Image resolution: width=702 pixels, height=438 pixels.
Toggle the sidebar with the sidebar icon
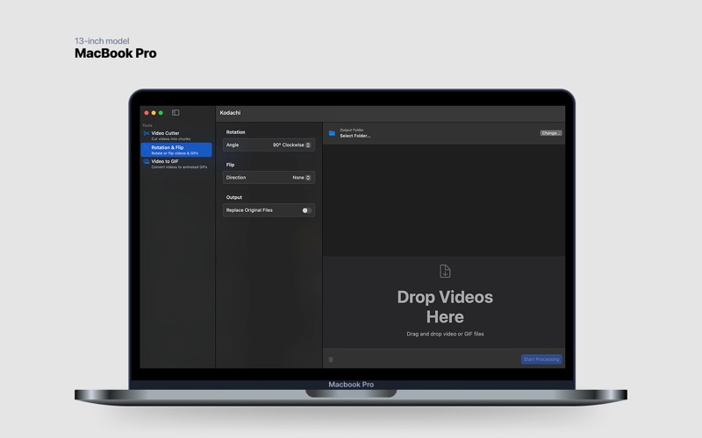click(175, 113)
